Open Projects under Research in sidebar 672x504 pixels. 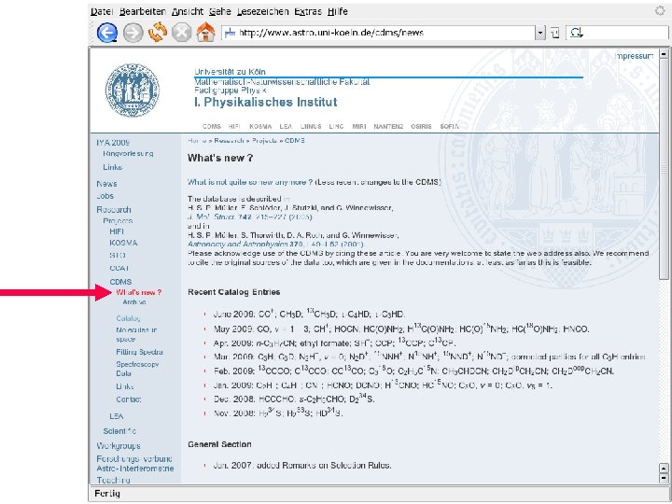point(118,221)
